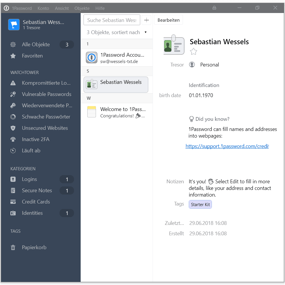Click the identity card icon in Sebastian Wessels row
Image resolution: width=285 pixels, height=285 pixels.
pyautogui.click(x=92, y=84)
